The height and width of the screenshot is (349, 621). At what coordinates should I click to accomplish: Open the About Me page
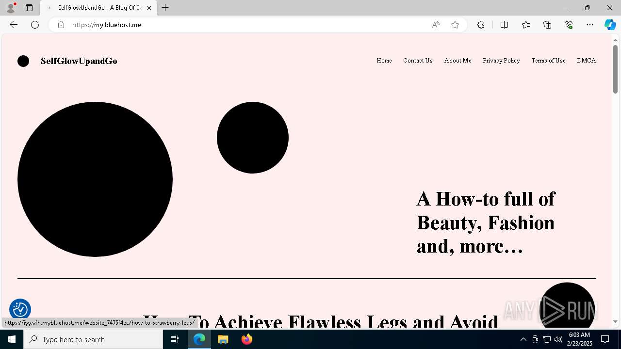pos(458,61)
